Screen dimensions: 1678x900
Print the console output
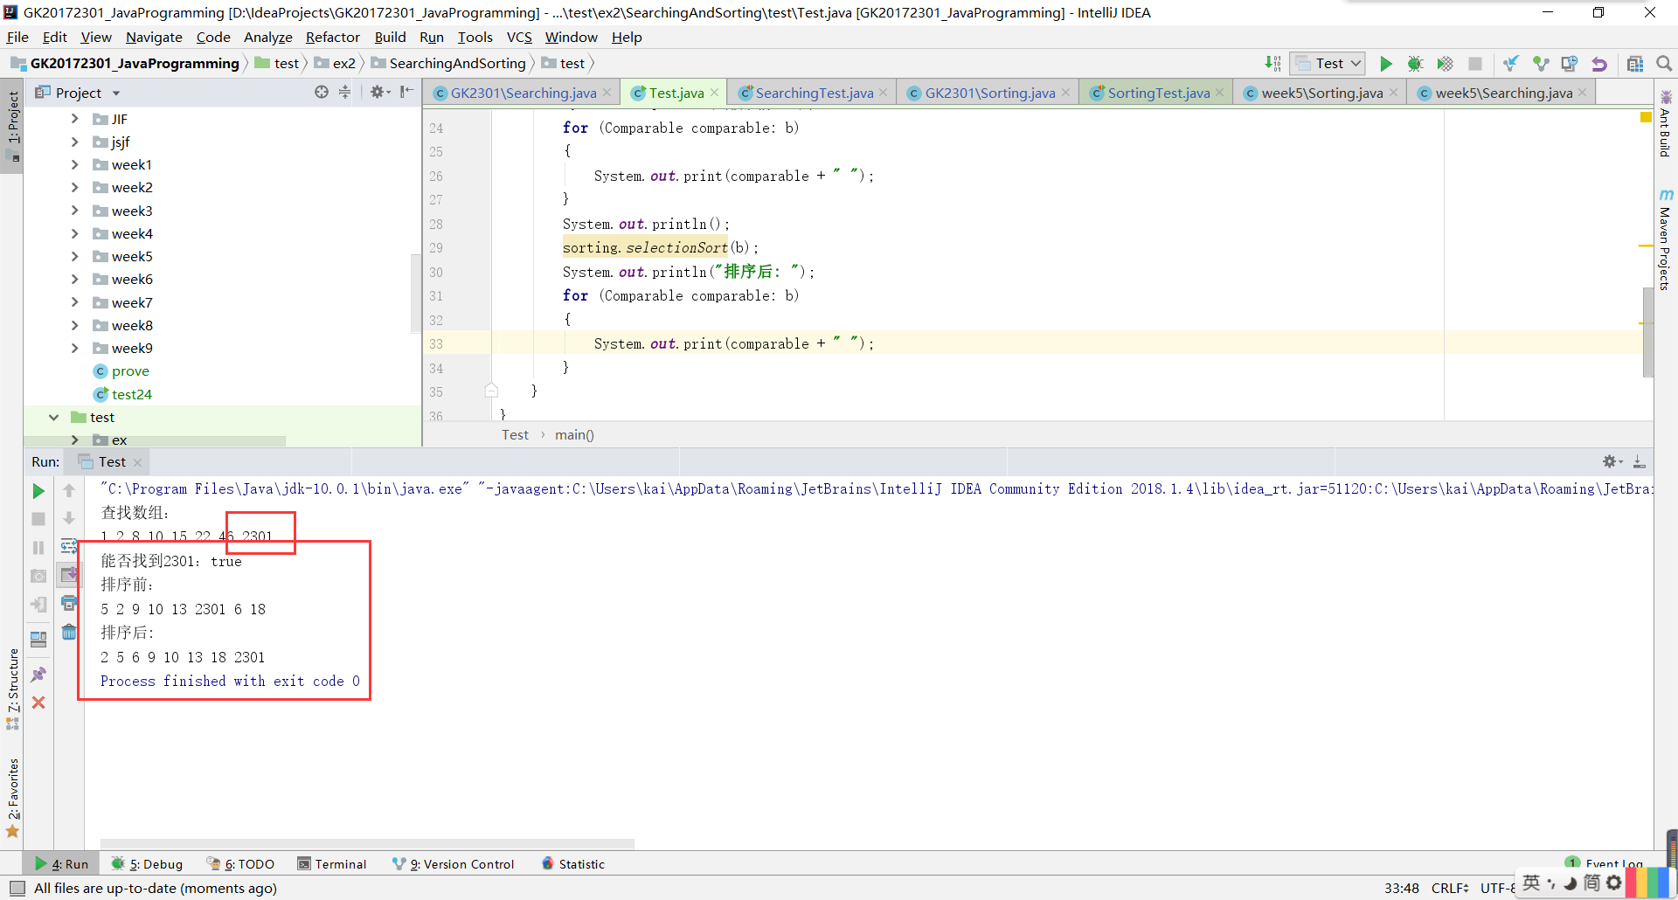click(69, 604)
